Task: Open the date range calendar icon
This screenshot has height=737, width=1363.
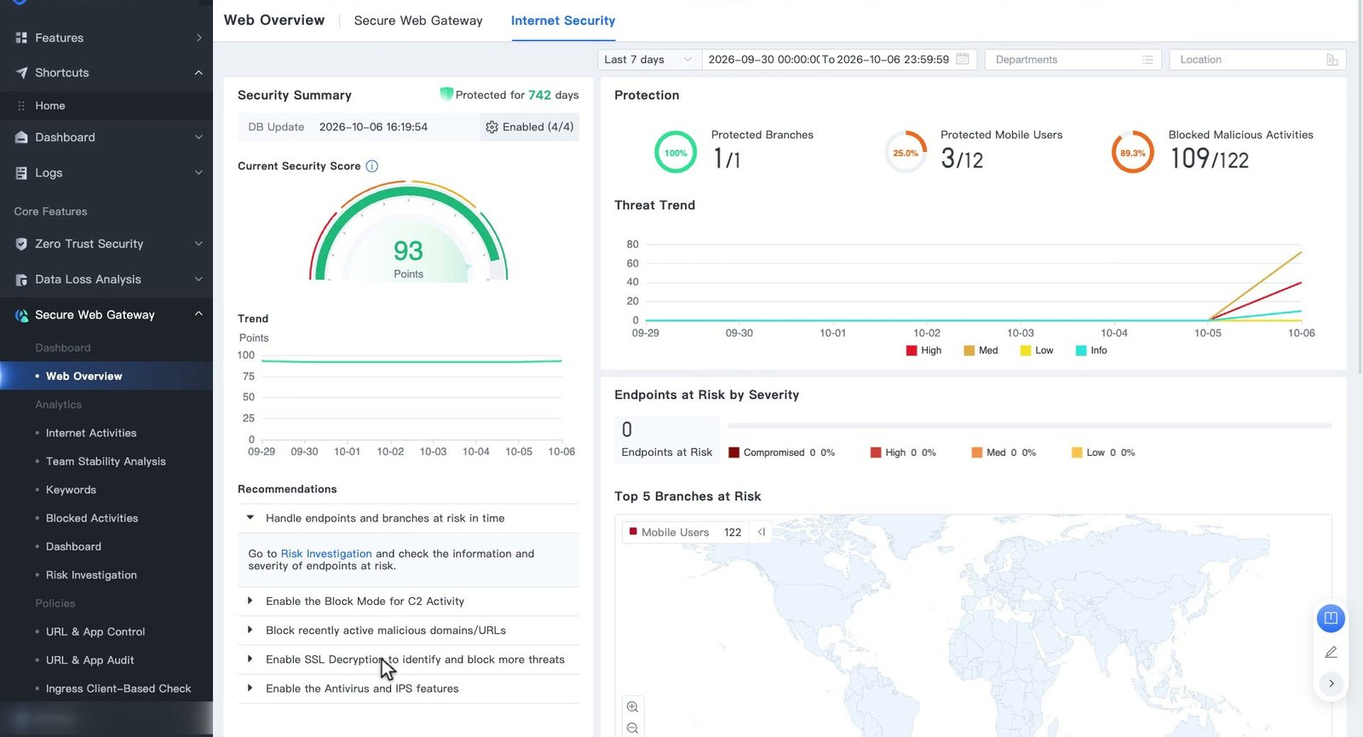Action: [963, 60]
